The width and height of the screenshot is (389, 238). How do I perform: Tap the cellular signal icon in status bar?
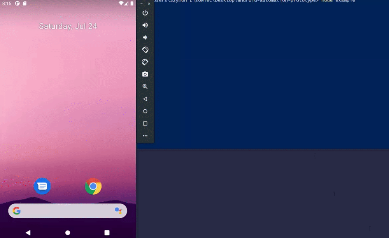(x=126, y=3)
